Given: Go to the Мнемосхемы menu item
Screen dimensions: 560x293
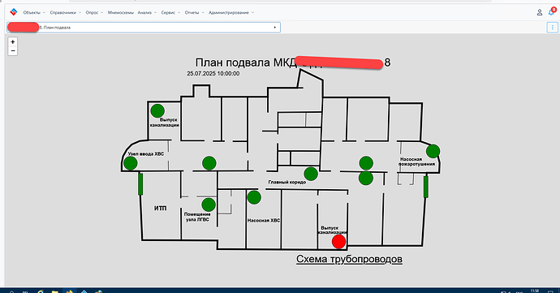Looking at the screenshot, I should (x=120, y=12).
